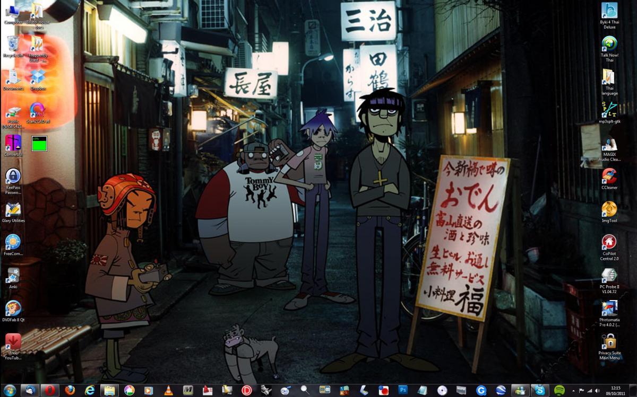Screen dimensions: 637x397
Task: Show hidden system tray icons
Action: click(x=574, y=391)
